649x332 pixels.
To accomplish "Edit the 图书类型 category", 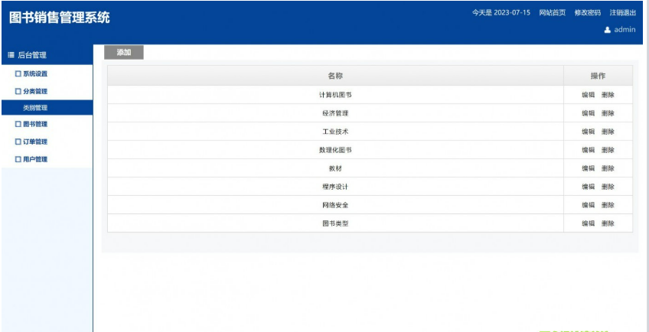I will pos(588,223).
